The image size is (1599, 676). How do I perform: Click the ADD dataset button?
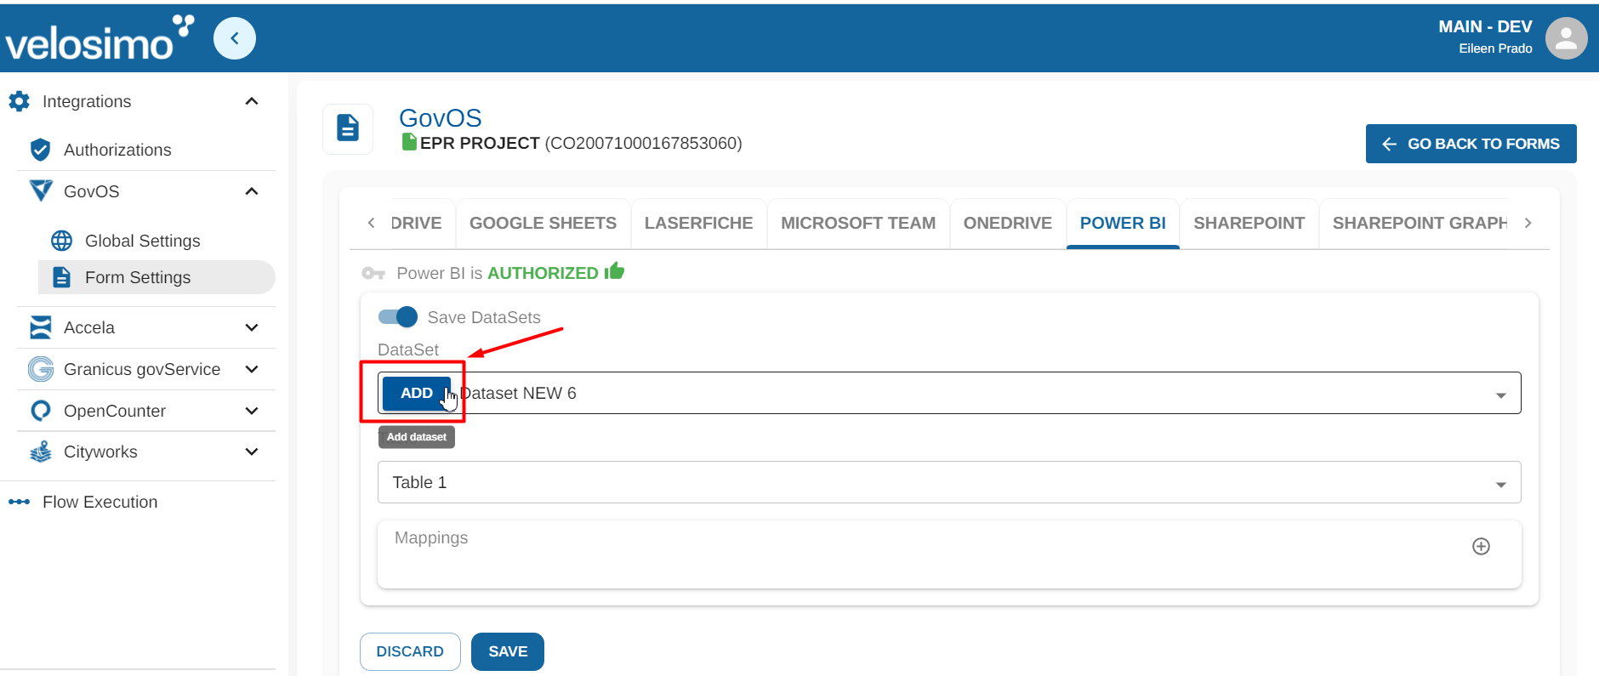pyautogui.click(x=417, y=393)
